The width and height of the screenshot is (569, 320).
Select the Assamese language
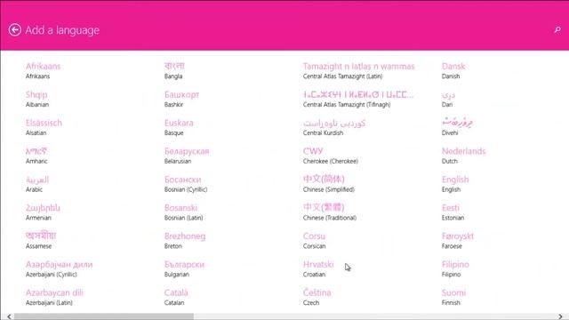coord(41,240)
